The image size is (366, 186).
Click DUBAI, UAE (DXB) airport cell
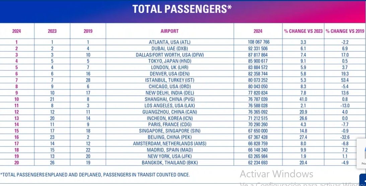tap(170, 49)
